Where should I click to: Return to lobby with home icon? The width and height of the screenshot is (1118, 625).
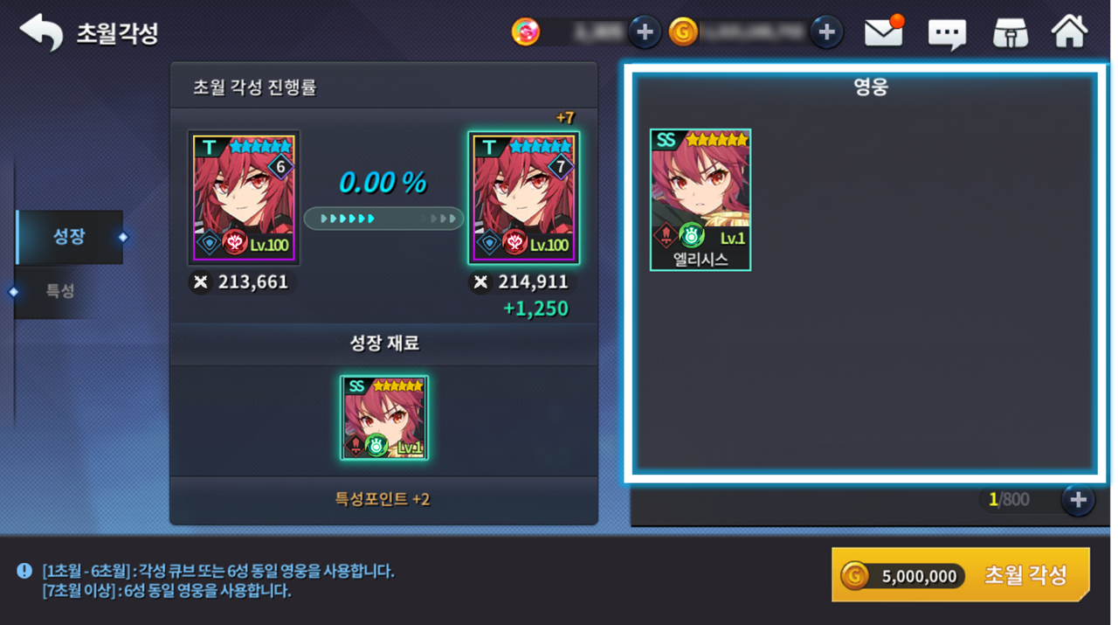click(x=1069, y=31)
